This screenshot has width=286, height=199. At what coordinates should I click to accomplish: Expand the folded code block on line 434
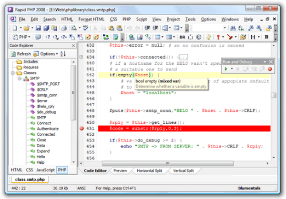click(81, 57)
